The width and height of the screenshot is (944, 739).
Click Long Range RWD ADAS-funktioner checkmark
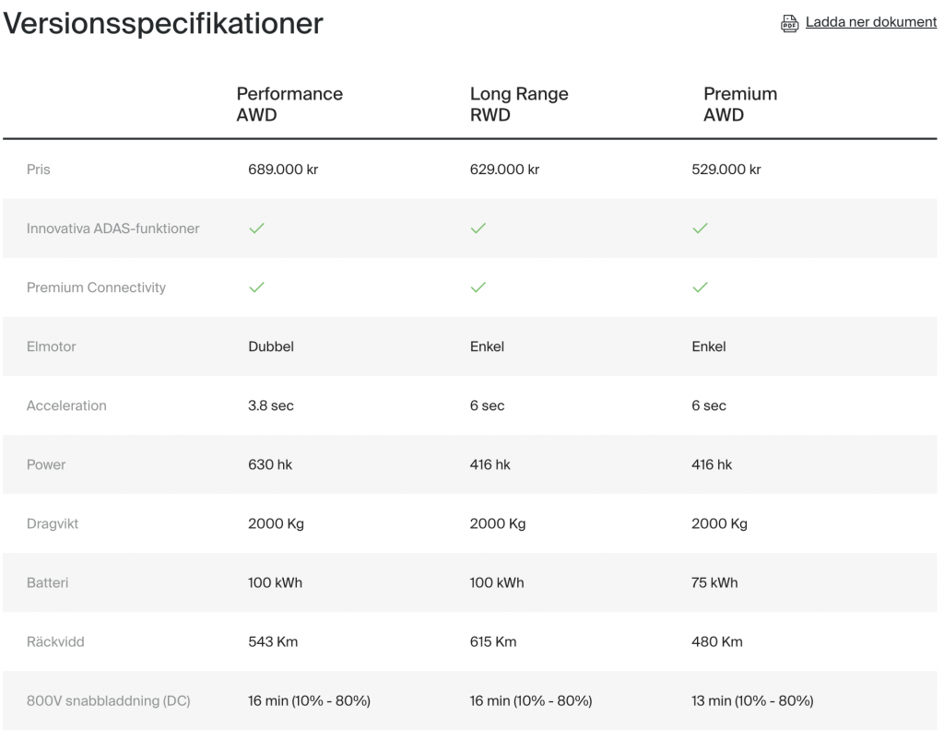[x=478, y=229]
